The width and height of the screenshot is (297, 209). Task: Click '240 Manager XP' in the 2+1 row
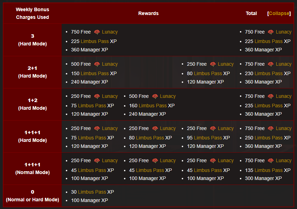89,82
